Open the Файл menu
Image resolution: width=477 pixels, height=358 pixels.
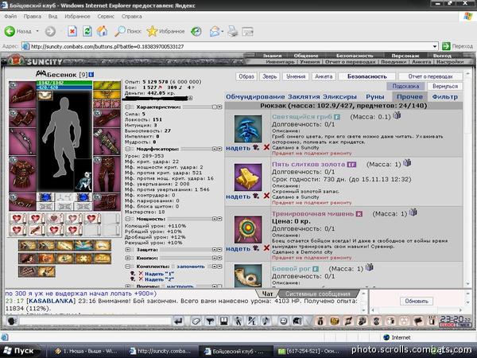(x=10, y=16)
